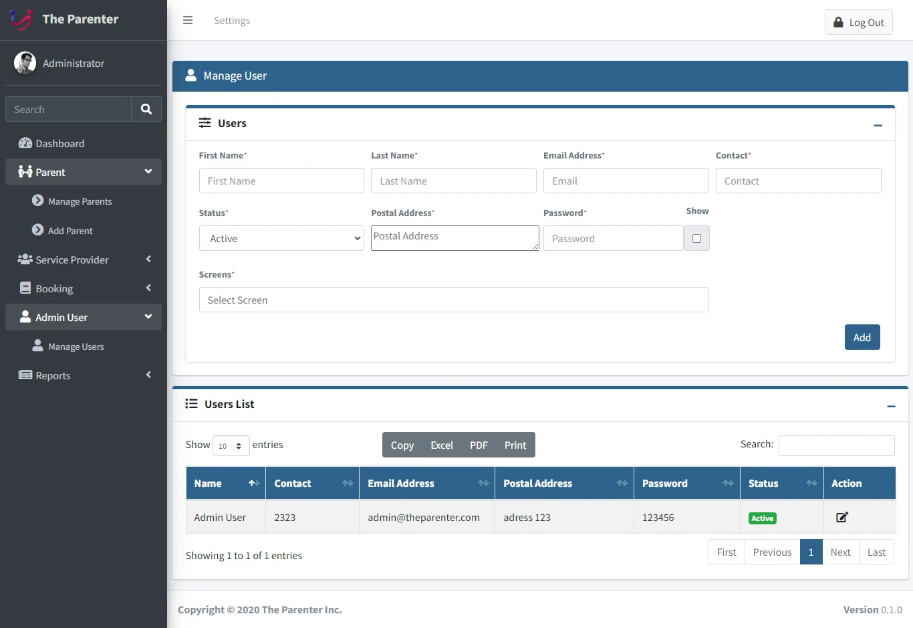913x628 pixels.
Task: Collapse the Users List panel
Action: point(891,406)
